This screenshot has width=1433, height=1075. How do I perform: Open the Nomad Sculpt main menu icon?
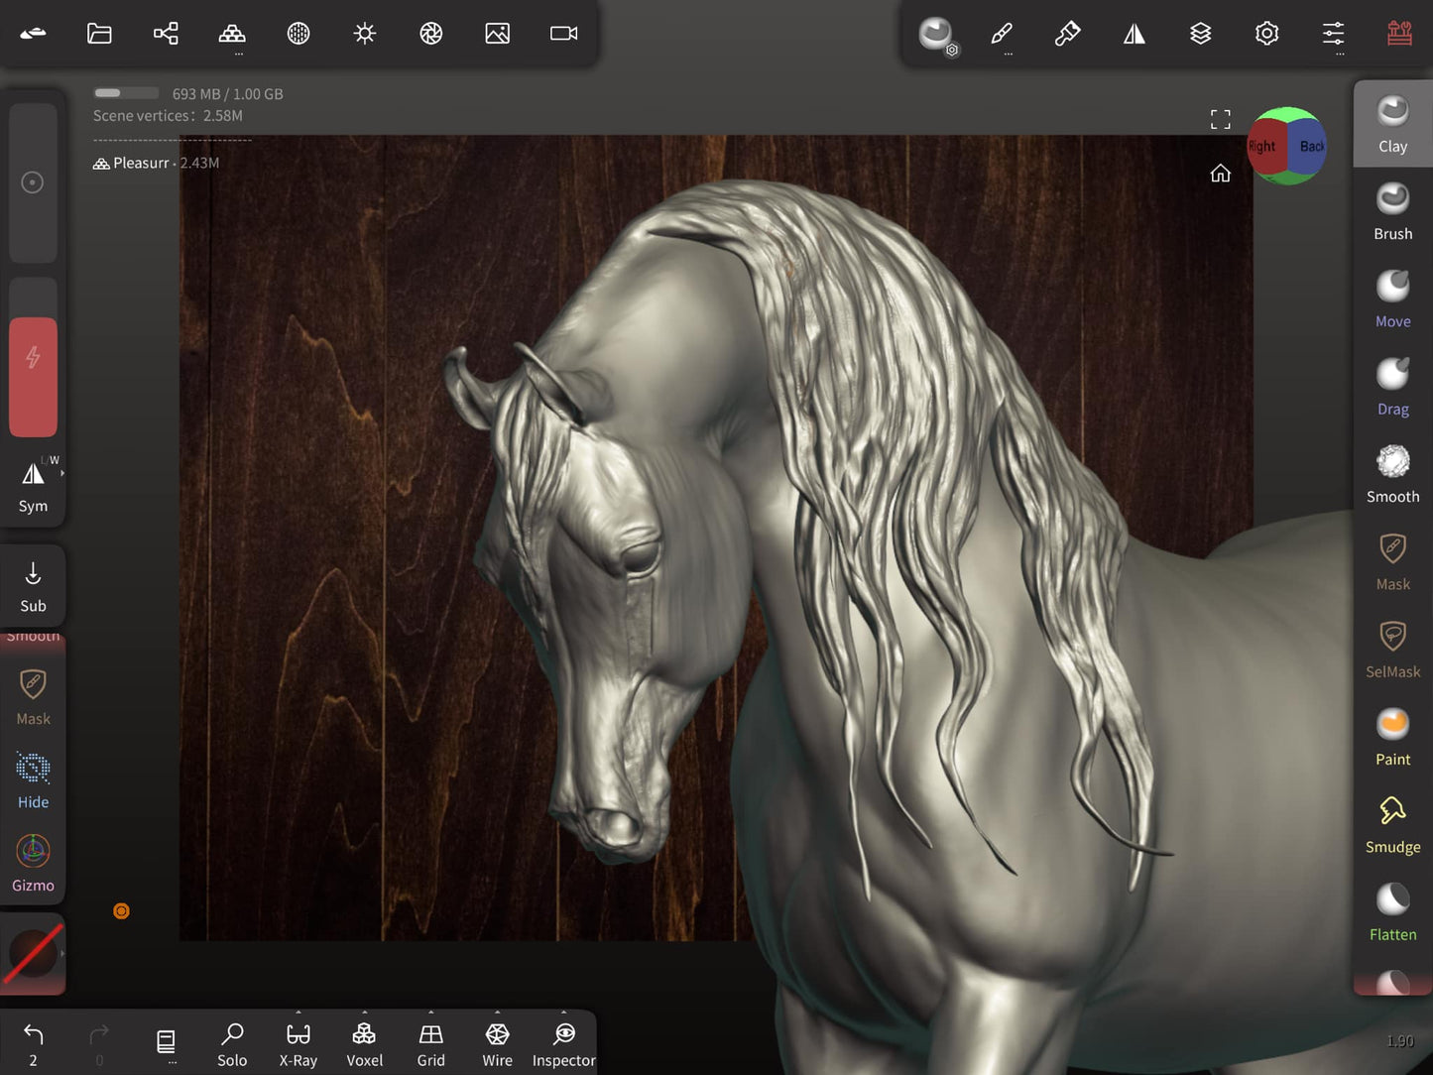pos(33,34)
